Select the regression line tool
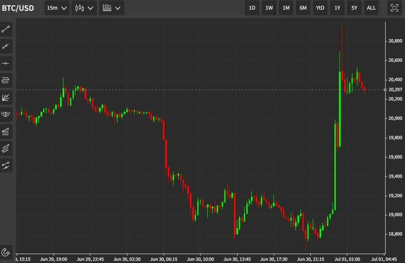The image size is (405, 263). [x=6, y=166]
